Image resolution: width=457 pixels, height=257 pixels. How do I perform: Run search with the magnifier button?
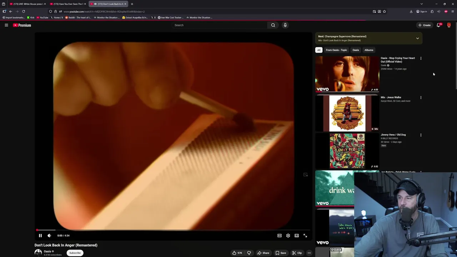tap(273, 25)
